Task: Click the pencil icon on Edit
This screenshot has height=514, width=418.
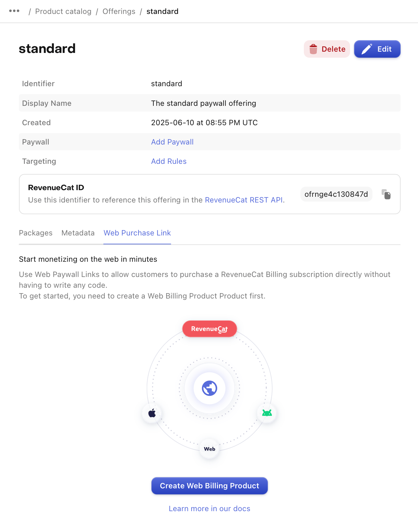Action: tap(367, 49)
